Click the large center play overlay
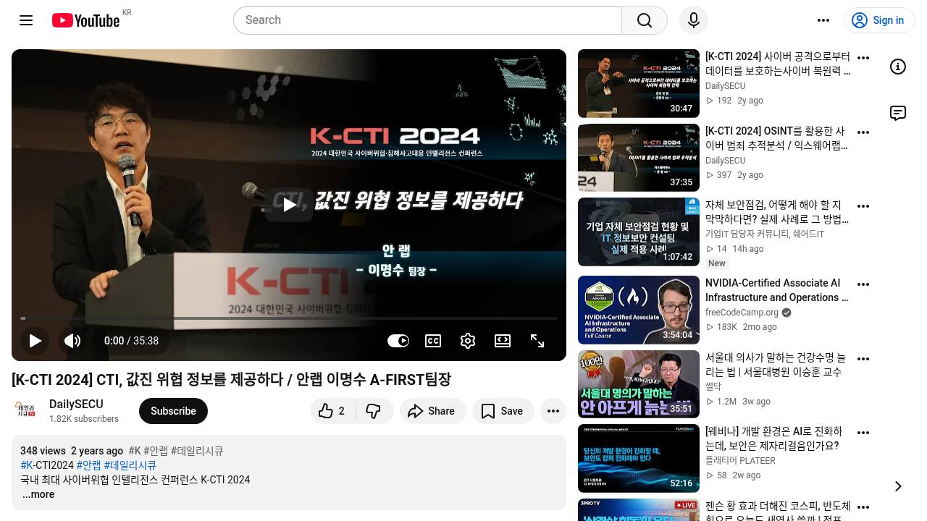Viewport: 927px width, 521px height. (x=289, y=205)
